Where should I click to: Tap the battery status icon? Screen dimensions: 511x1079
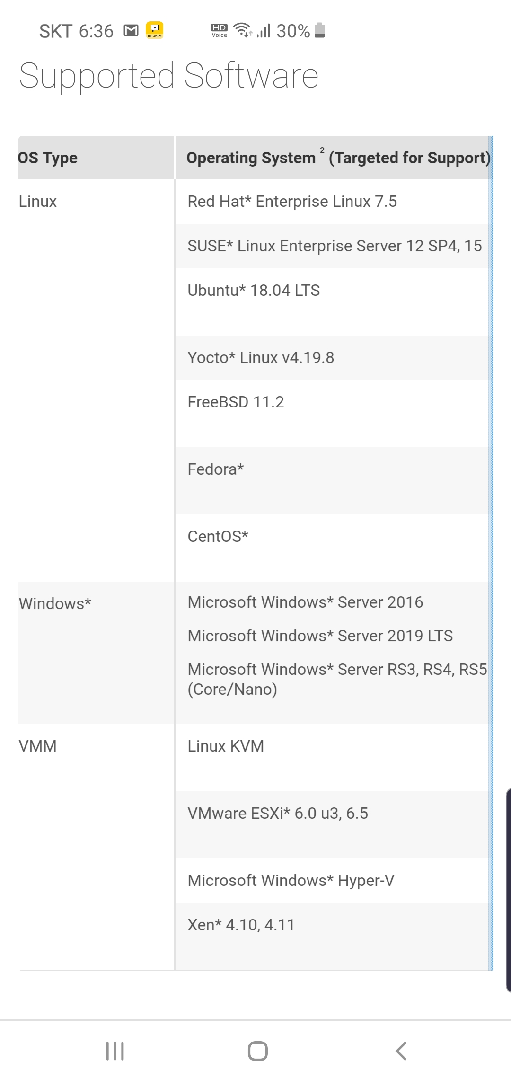point(320,30)
